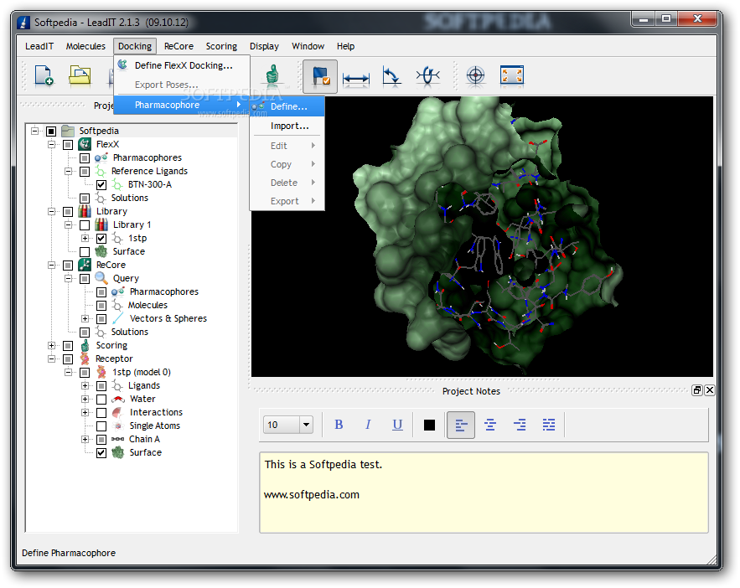Select the angle measurement tool
The height and width of the screenshot is (588, 740).
tap(391, 75)
